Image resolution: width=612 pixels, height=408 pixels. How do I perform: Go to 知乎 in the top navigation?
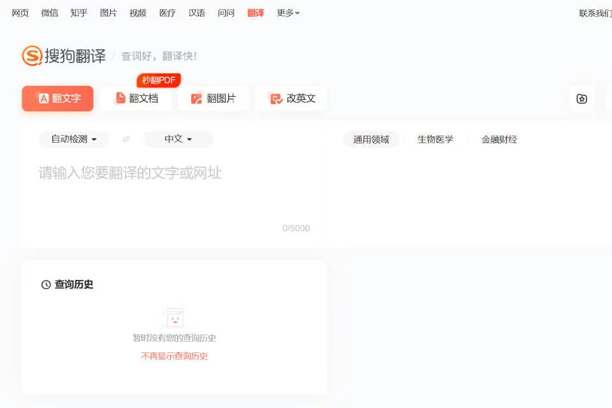point(79,13)
